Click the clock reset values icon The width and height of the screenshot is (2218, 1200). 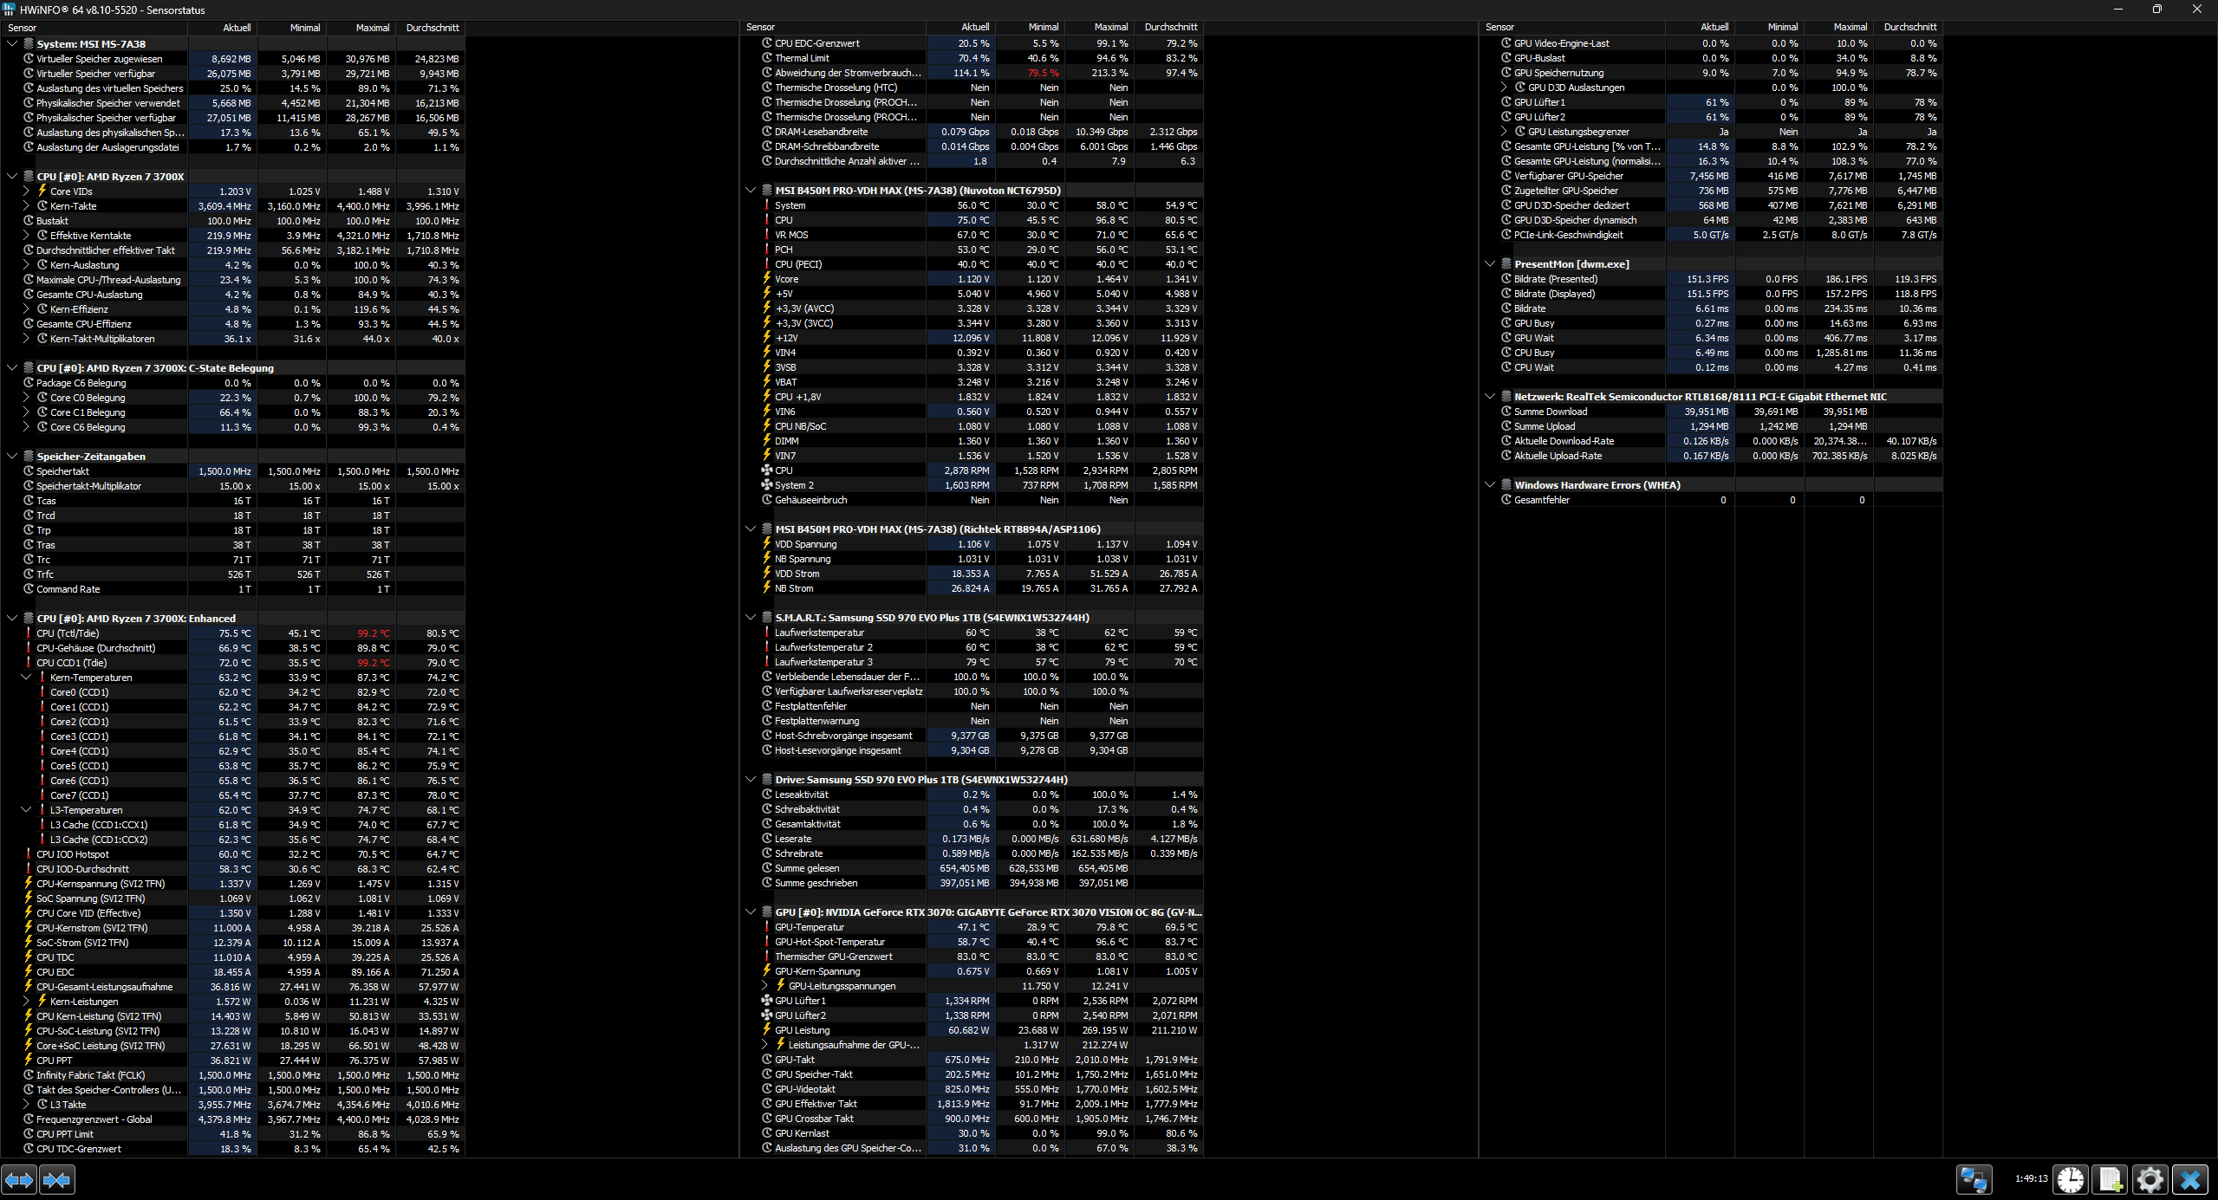[x=2071, y=1179]
